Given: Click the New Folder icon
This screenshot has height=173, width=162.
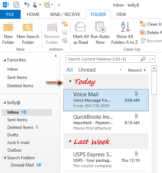Looking at the screenshot, I should (x=8, y=27).
